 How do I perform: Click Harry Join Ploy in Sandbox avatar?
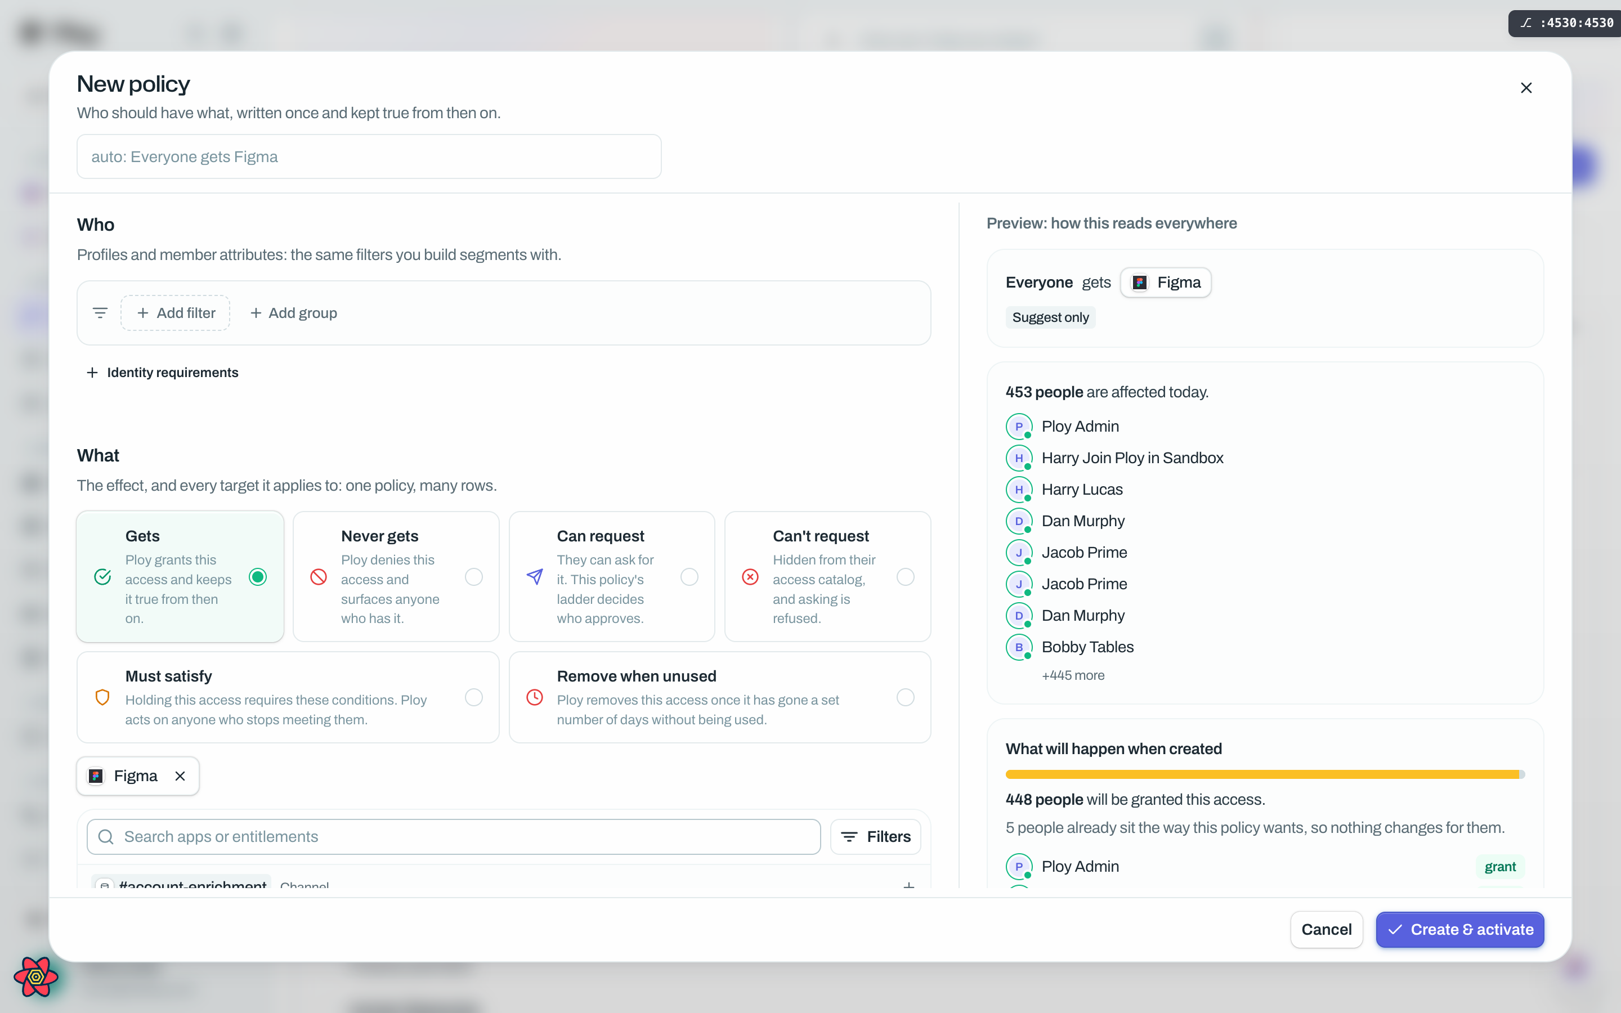pos(1019,458)
